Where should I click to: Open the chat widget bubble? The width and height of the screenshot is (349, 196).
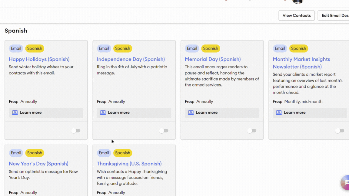tap(345, 182)
